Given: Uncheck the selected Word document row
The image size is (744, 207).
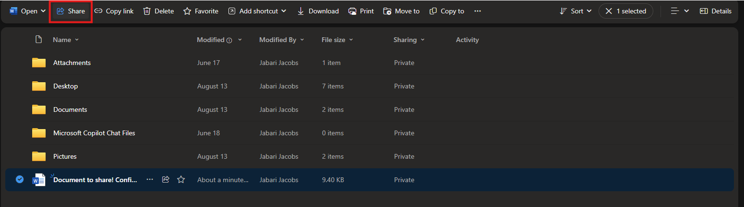Looking at the screenshot, I should pos(20,180).
